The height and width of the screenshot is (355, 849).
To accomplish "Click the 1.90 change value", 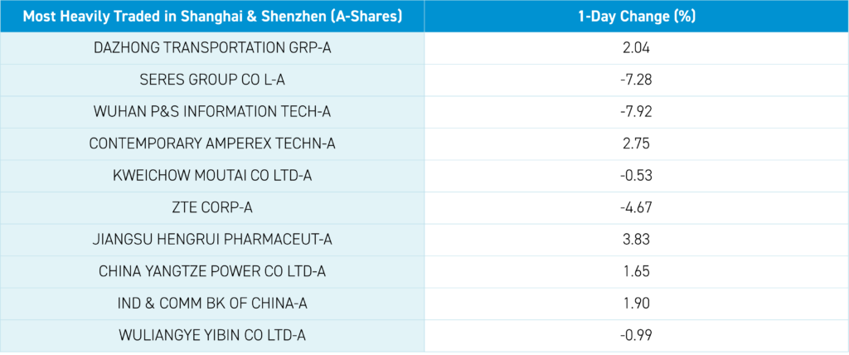I will [x=637, y=304].
